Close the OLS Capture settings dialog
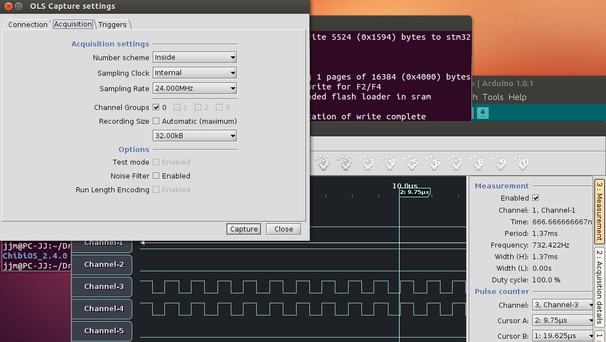606x342 pixels. pos(283,229)
